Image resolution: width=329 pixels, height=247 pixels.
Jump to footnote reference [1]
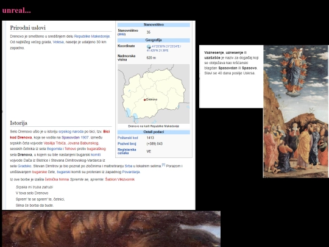(163, 165)
